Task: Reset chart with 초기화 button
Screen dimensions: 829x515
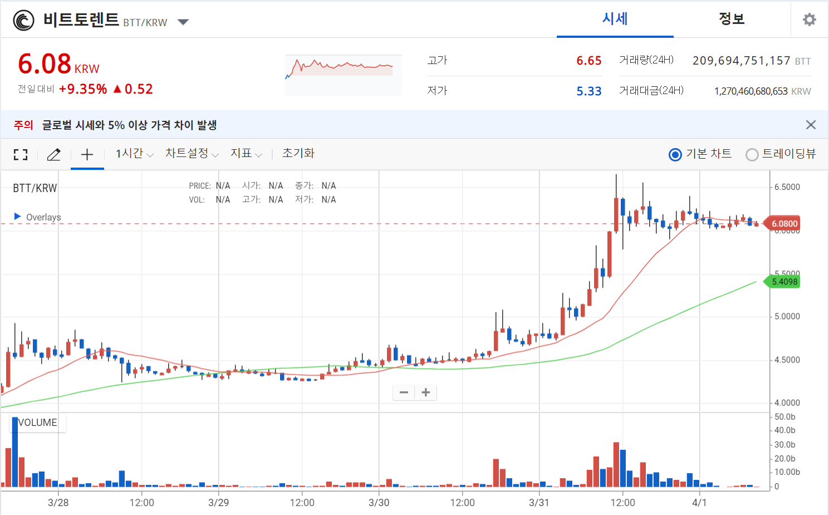Action: click(298, 153)
